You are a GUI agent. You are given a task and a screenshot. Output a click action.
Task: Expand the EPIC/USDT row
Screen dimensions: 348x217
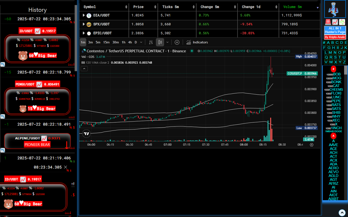pyautogui.click(x=84, y=33)
